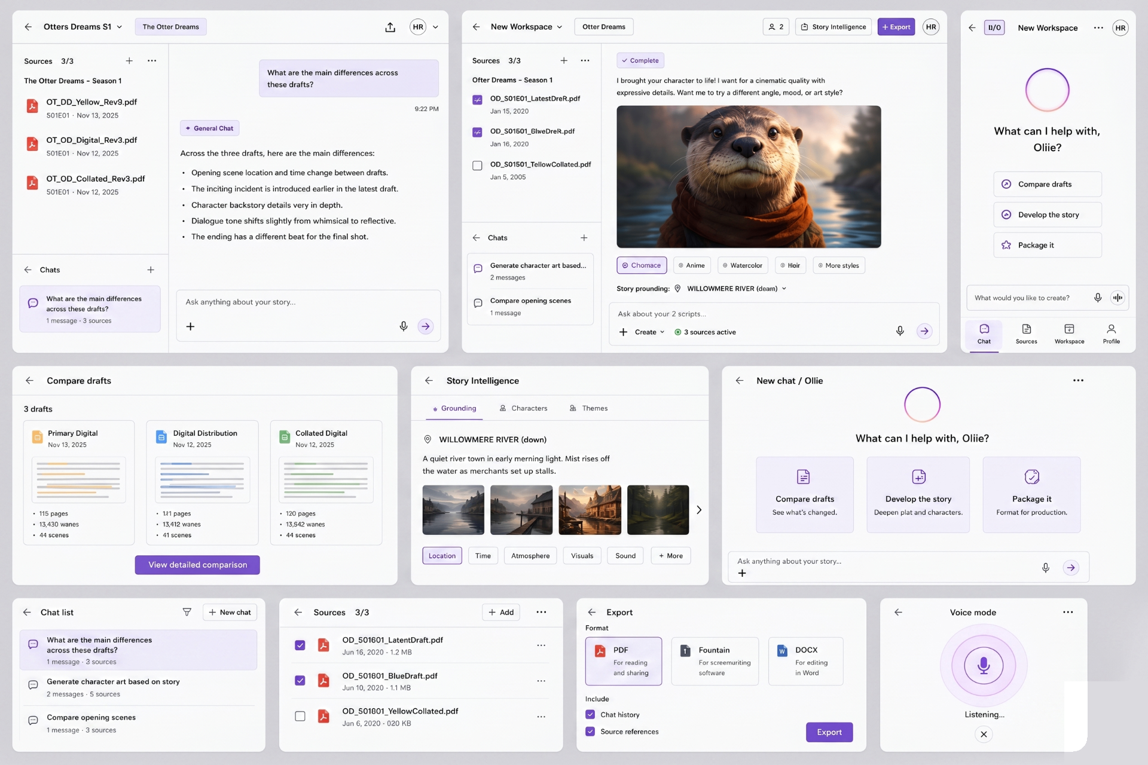Screen dimensions: 1148x765
Task: Click New chat button in Chat list
Action: coord(230,612)
